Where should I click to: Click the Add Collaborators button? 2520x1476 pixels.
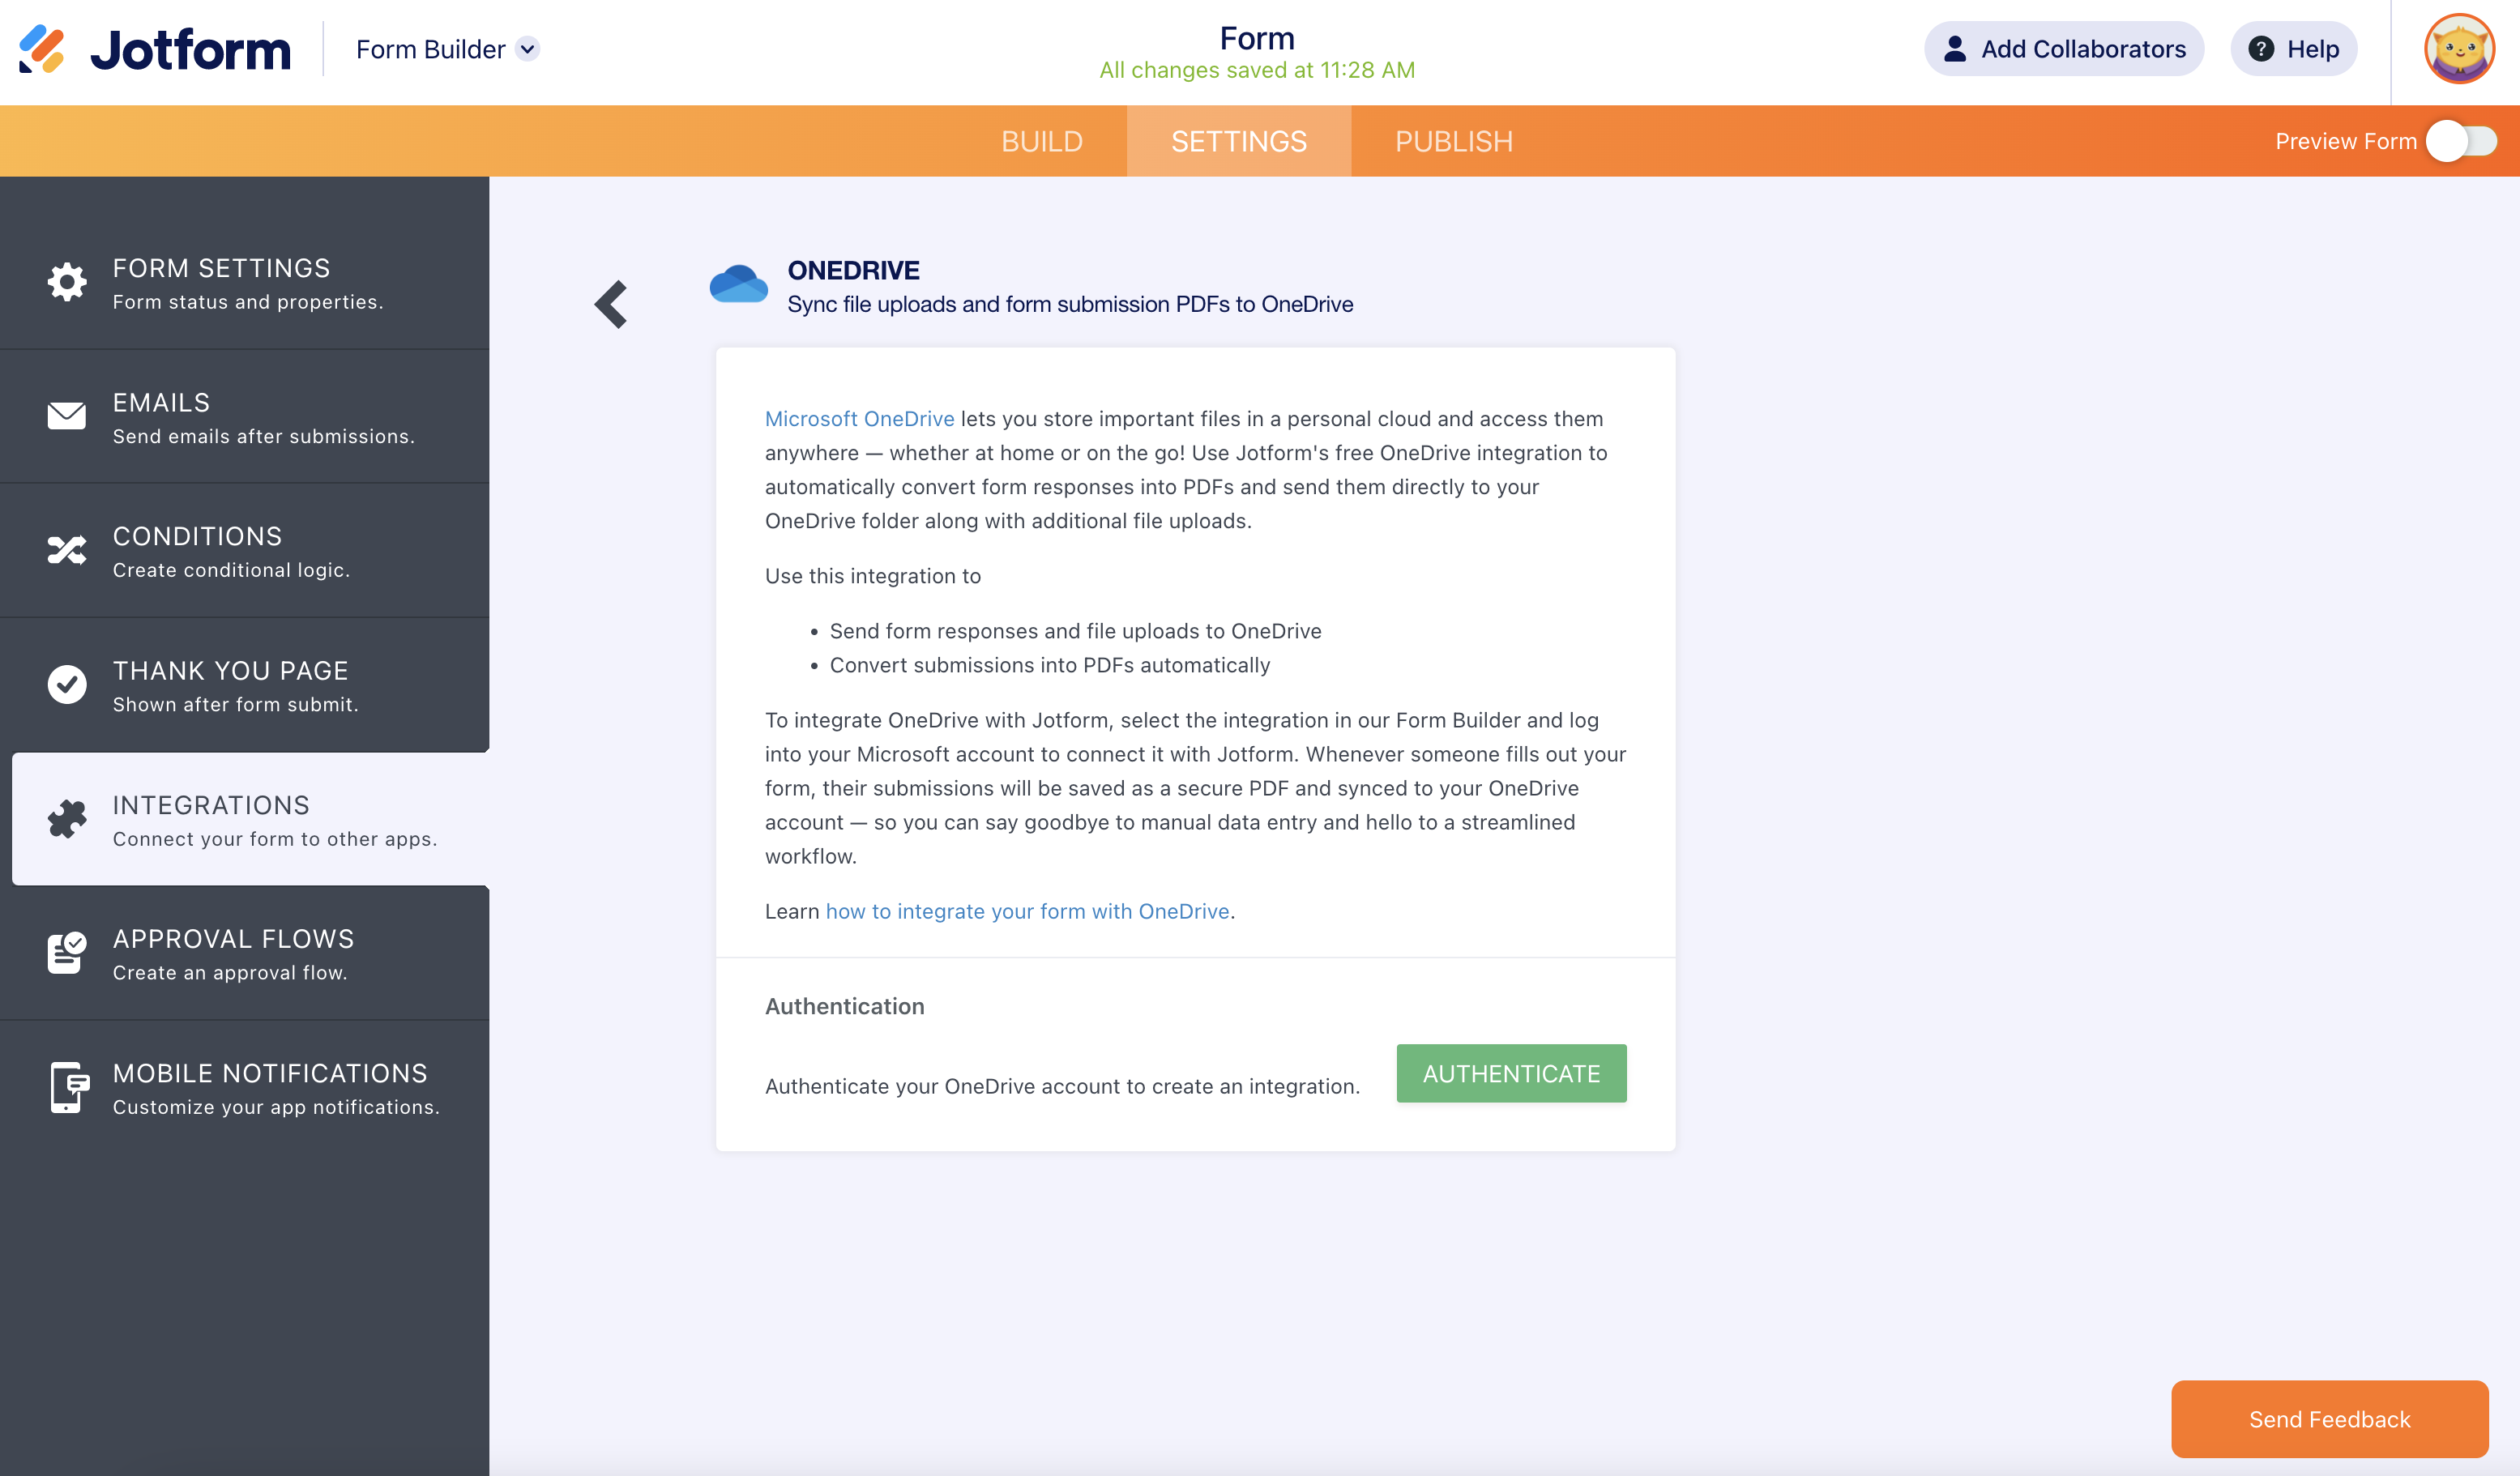tap(2063, 49)
